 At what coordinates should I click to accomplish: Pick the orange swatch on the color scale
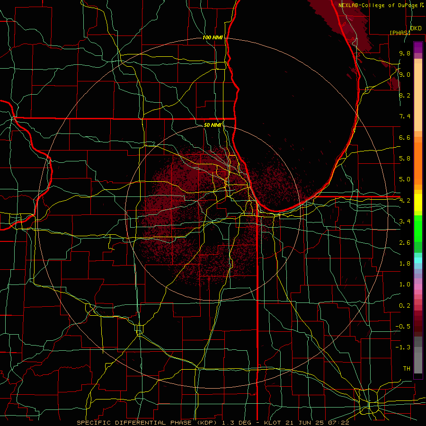pyautogui.click(x=418, y=163)
